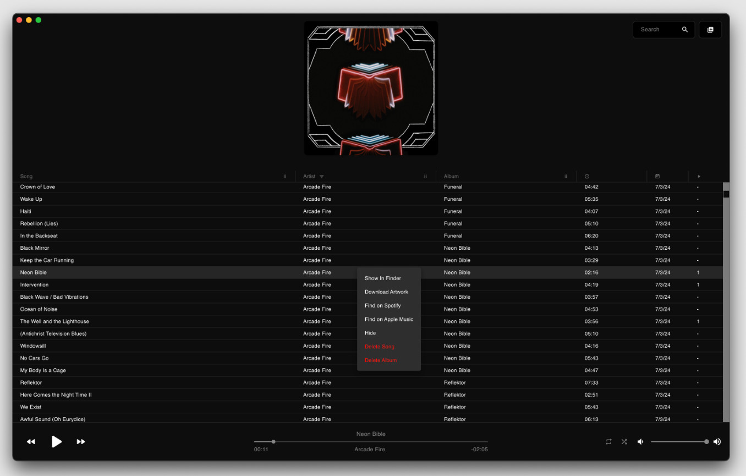
Task: Click the Neon Bible album artwork
Action: 371,88
